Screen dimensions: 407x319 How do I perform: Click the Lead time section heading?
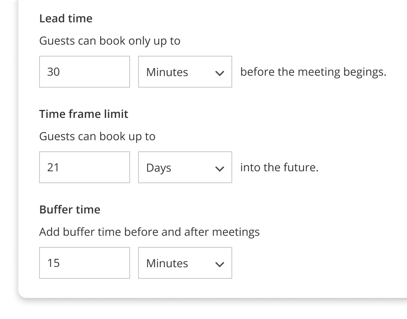click(66, 18)
